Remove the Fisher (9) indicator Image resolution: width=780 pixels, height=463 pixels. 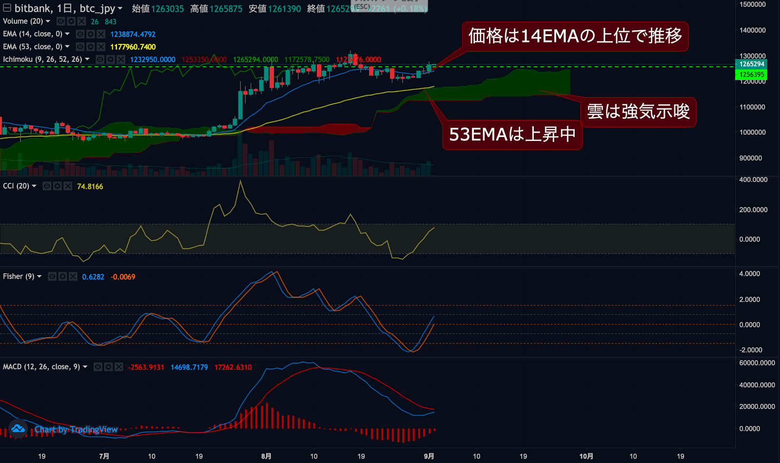click(73, 277)
